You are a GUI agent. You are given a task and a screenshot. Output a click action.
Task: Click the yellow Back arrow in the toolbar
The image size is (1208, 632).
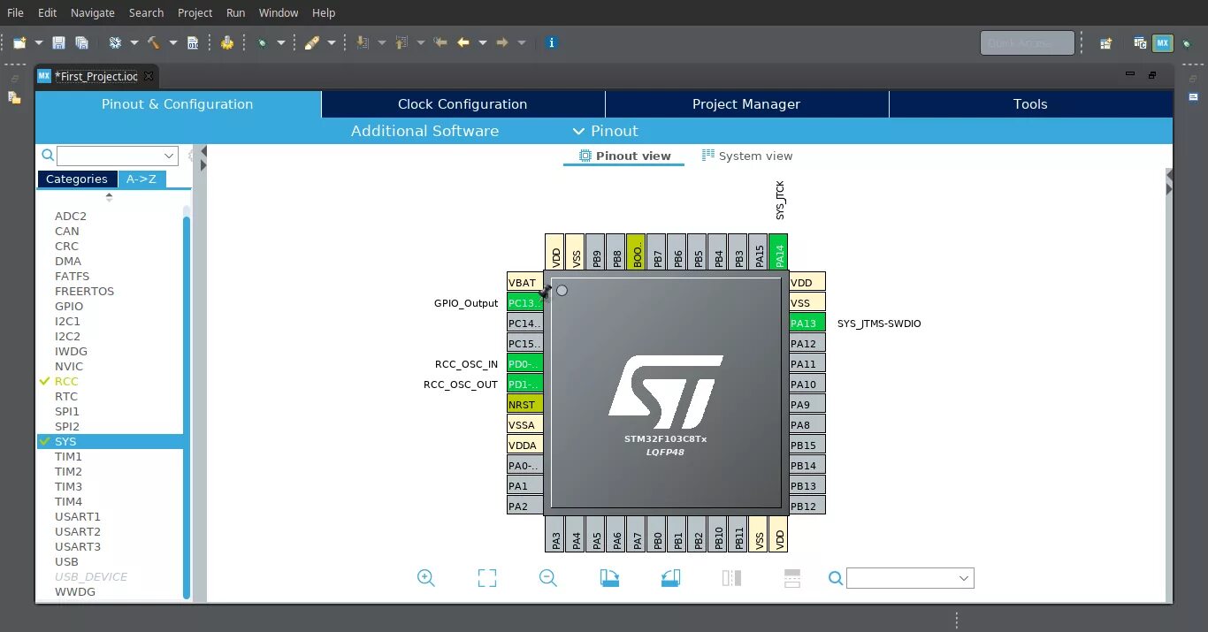tap(463, 42)
